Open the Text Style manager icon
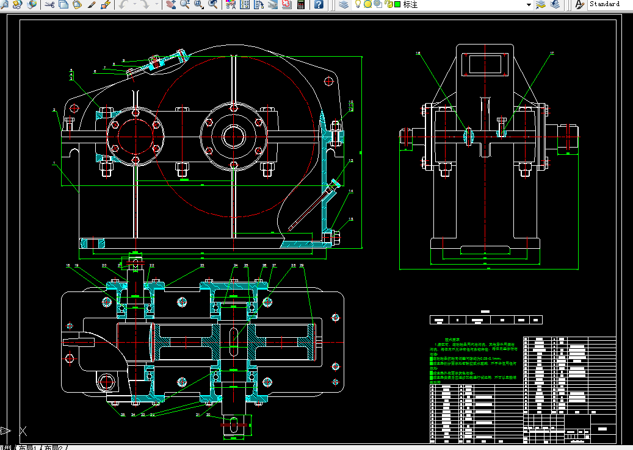The height and width of the screenshot is (450, 633). 580,4
